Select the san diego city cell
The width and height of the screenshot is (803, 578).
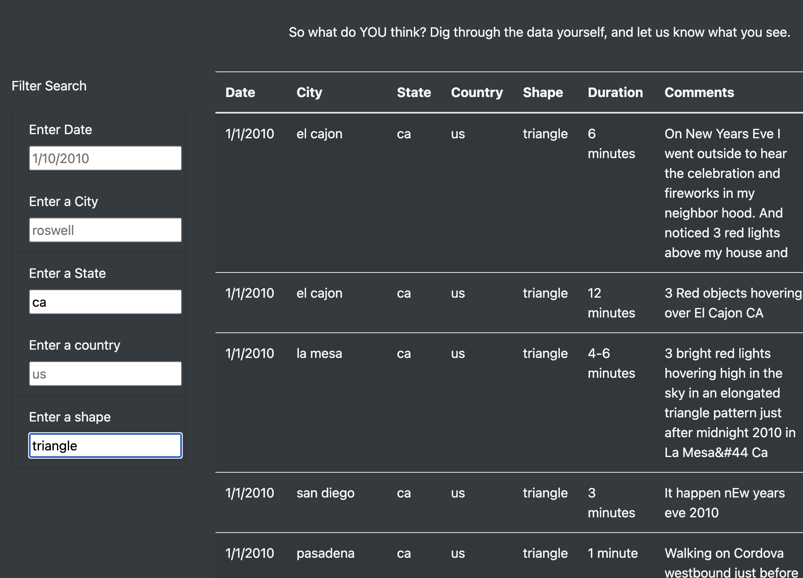(x=325, y=493)
